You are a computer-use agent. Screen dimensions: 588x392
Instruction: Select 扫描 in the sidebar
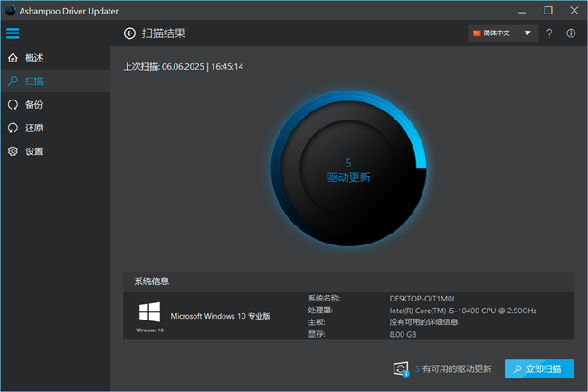(x=34, y=81)
